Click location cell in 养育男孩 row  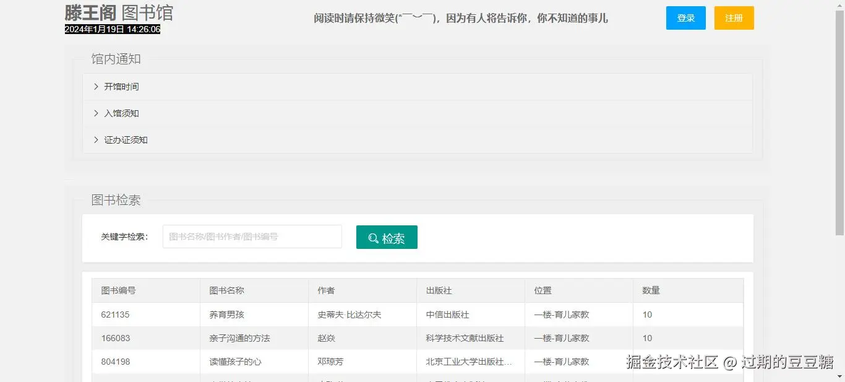[579, 315]
